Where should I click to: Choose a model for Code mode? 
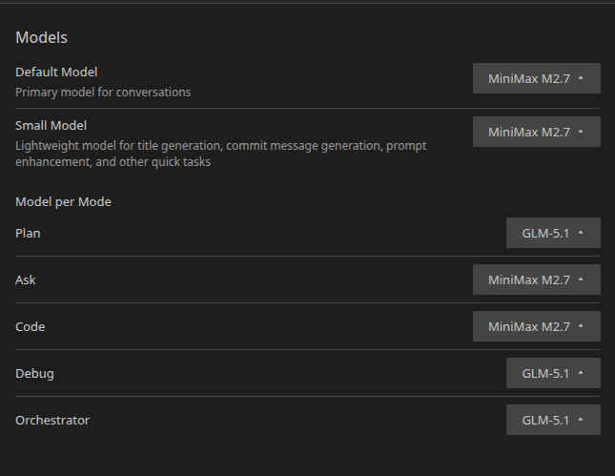point(536,326)
